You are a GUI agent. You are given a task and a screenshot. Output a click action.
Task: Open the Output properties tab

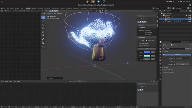(x=160, y=52)
